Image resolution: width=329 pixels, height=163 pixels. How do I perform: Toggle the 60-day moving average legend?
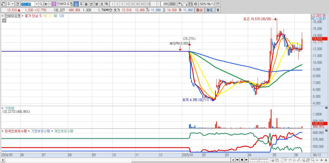pyautogui.click(x=55, y=16)
